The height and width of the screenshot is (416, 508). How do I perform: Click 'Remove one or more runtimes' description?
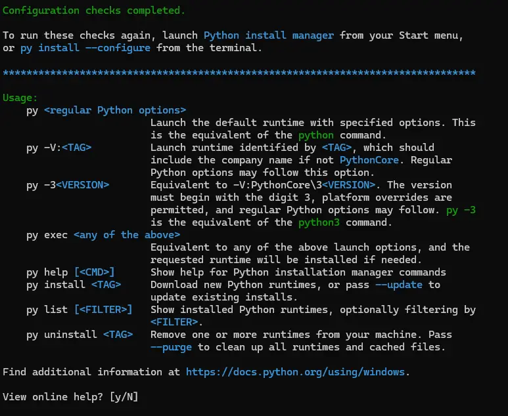pyautogui.click(x=301, y=335)
